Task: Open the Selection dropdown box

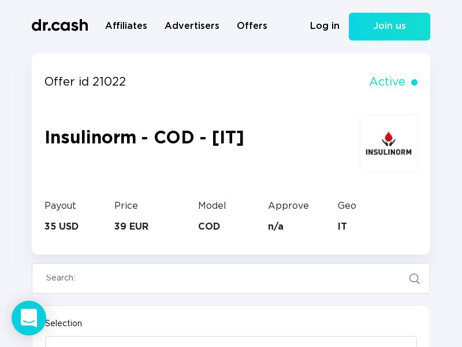Action: point(230,342)
